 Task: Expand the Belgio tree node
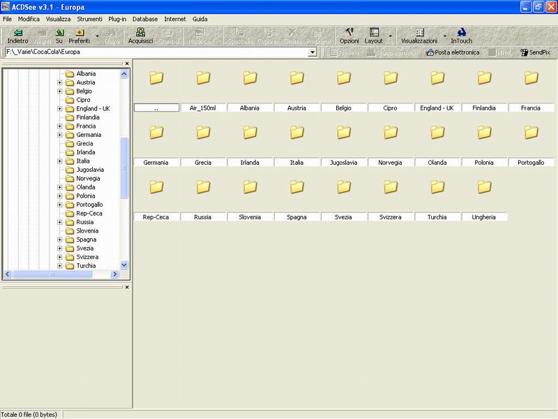pyautogui.click(x=60, y=91)
